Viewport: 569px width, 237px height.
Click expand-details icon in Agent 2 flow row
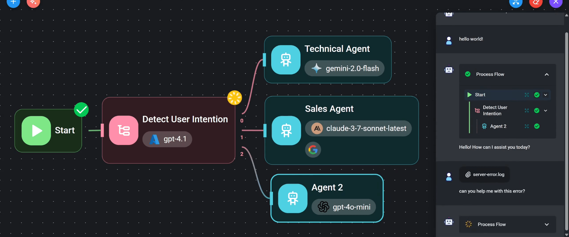[x=527, y=126]
